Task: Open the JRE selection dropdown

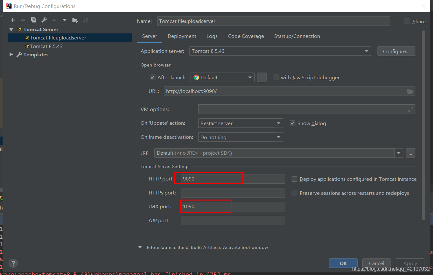Action: coord(399,153)
